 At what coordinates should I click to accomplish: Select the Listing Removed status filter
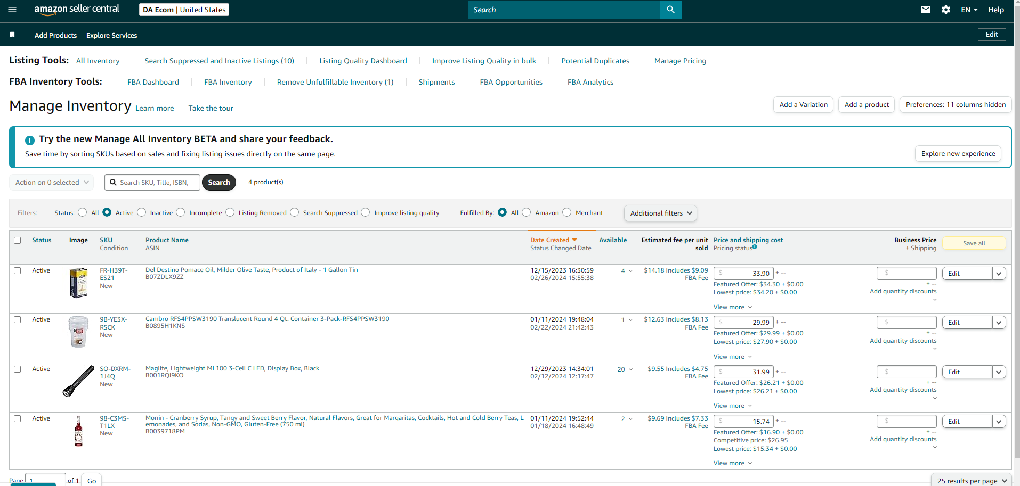[230, 212]
